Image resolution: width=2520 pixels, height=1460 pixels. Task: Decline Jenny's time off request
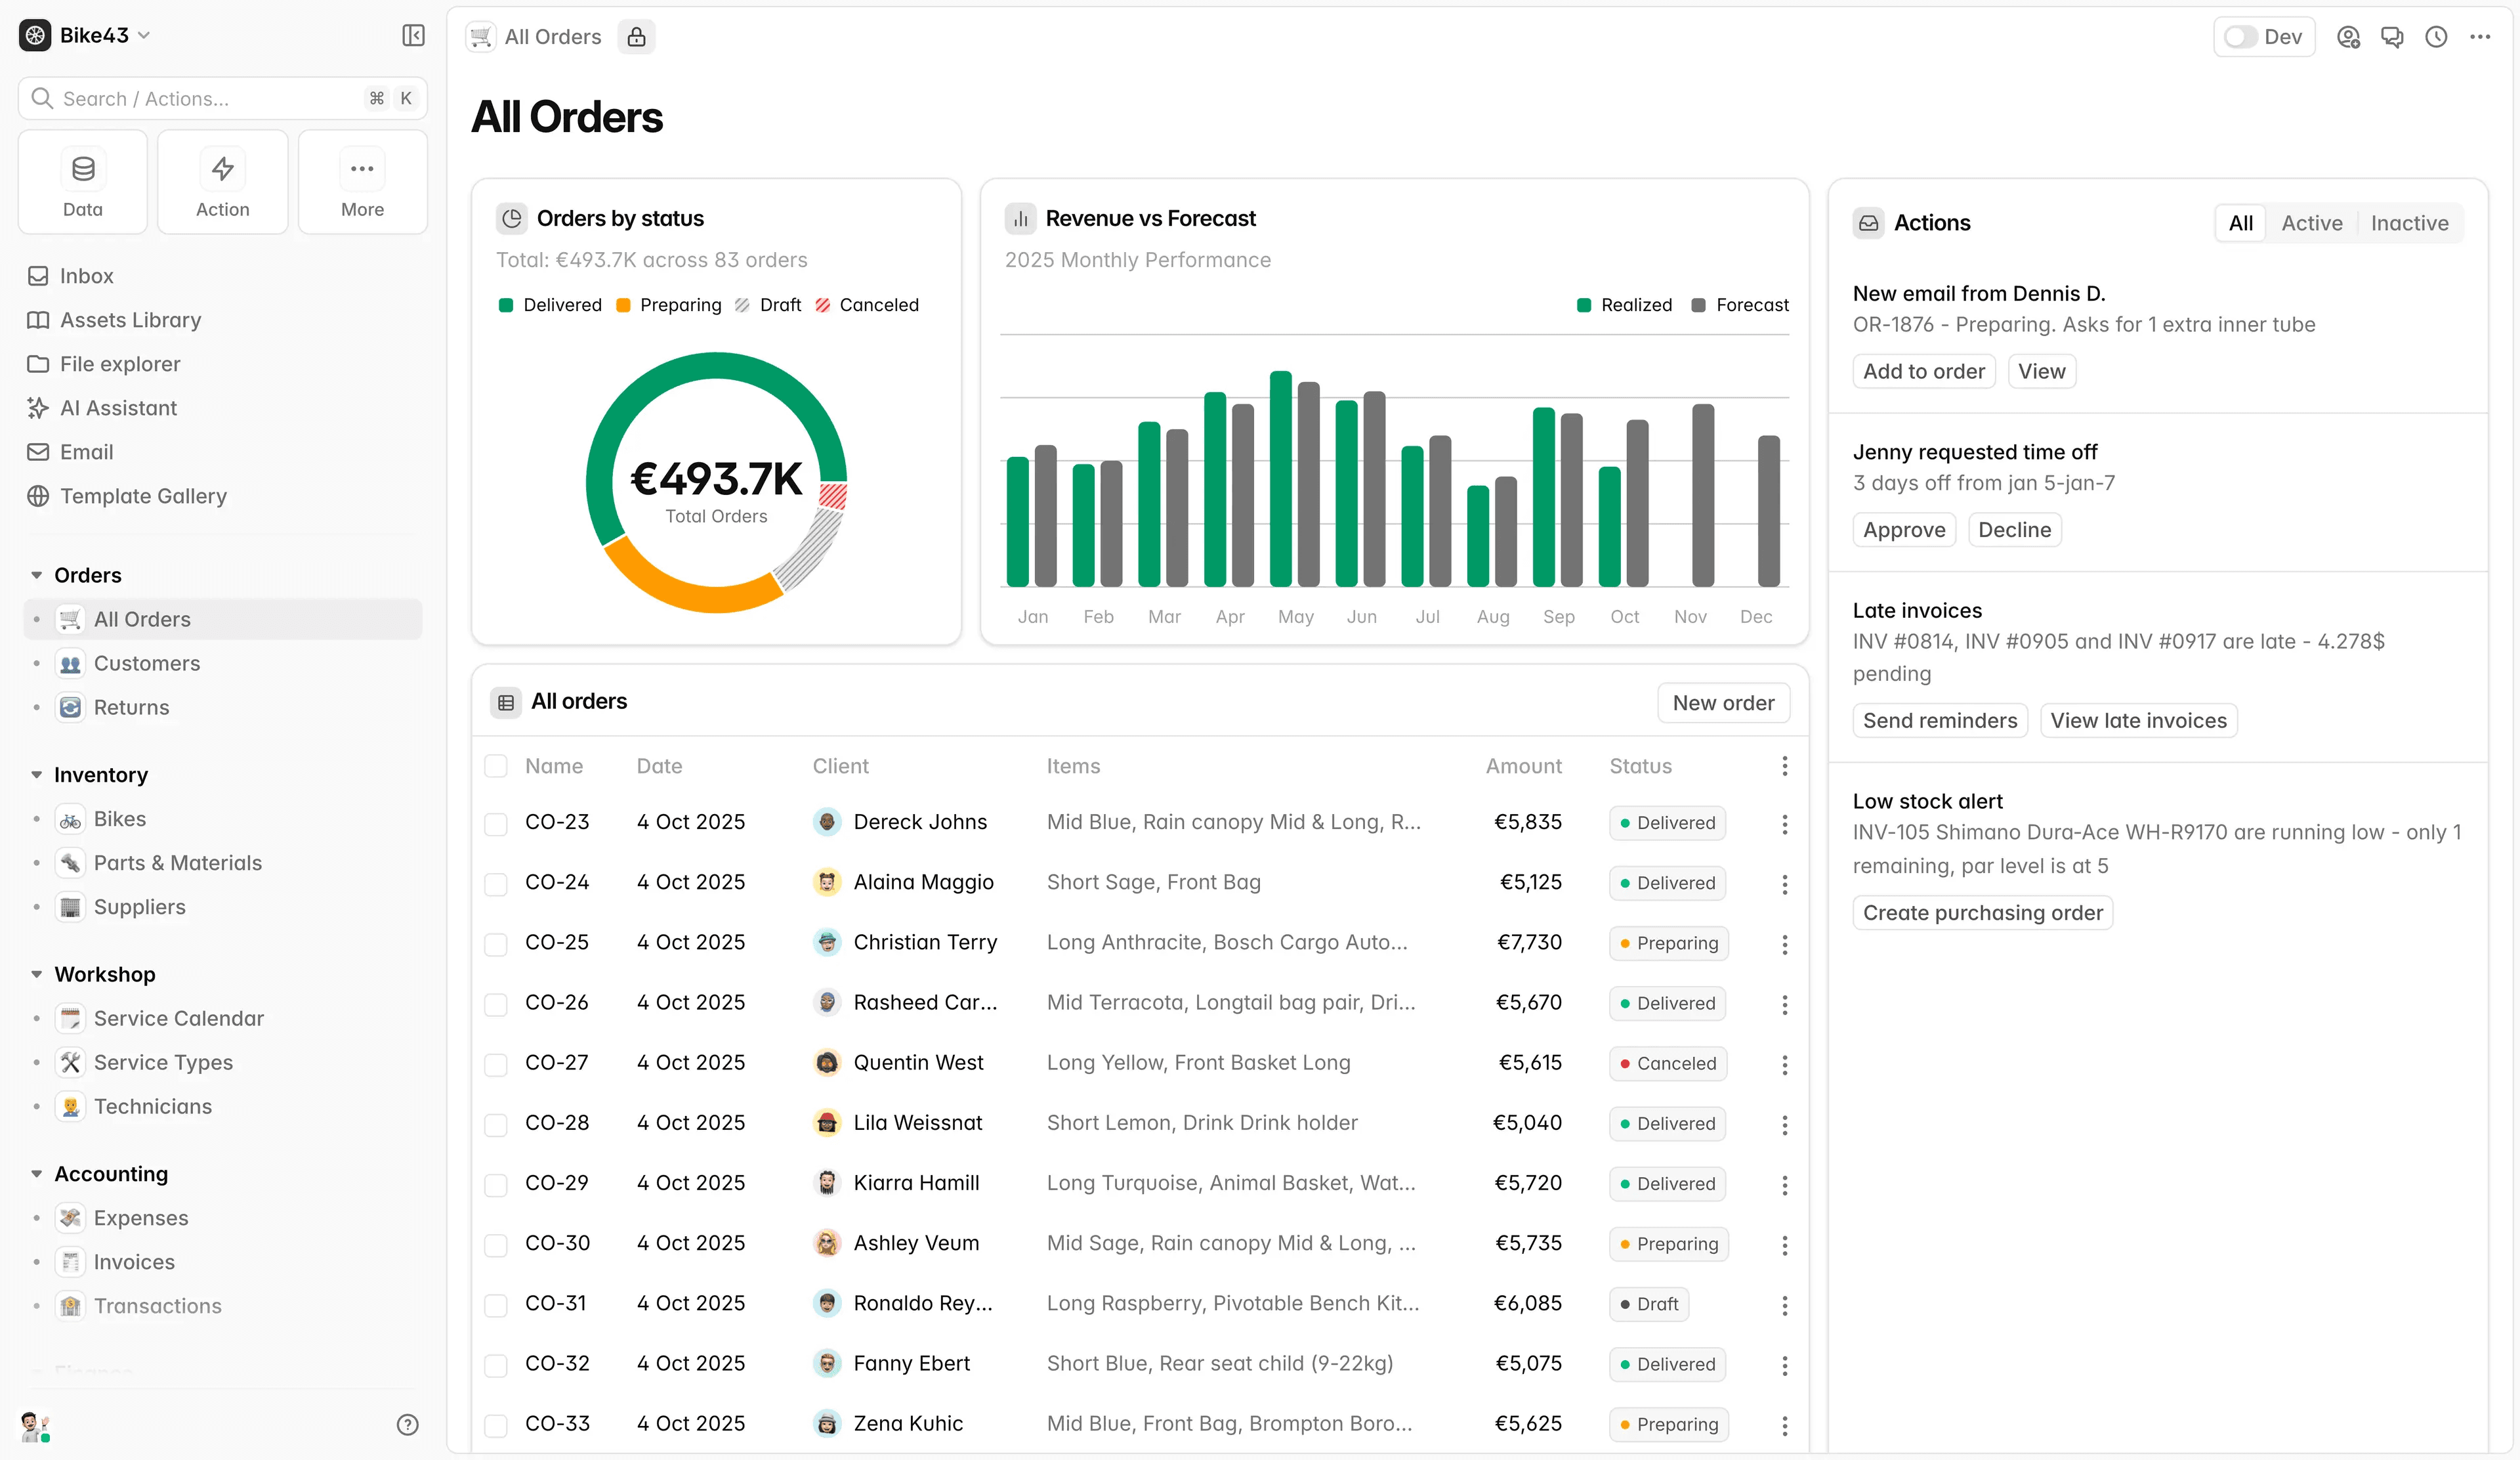tap(2014, 530)
